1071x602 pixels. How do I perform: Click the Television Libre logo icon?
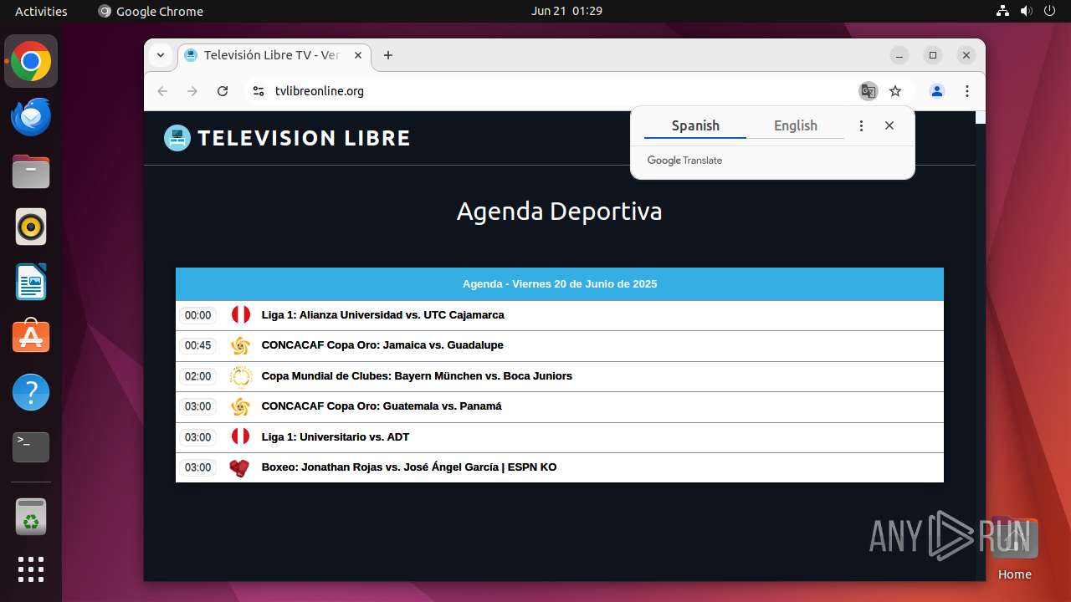[x=177, y=138]
